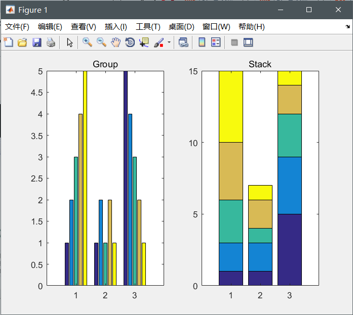The width and height of the screenshot is (353, 315).
Task: Click the tan segment of Stack bar 2
Action: point(260,214)
